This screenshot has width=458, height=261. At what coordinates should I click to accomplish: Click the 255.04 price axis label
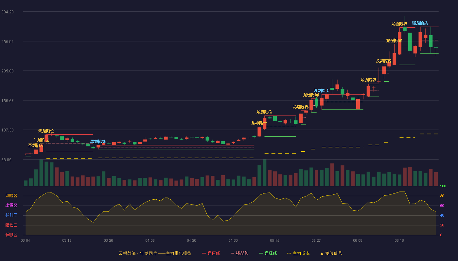[x=8, y=41]
